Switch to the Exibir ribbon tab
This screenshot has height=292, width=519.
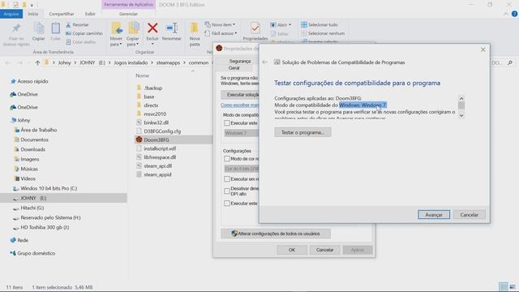point(90,14)
